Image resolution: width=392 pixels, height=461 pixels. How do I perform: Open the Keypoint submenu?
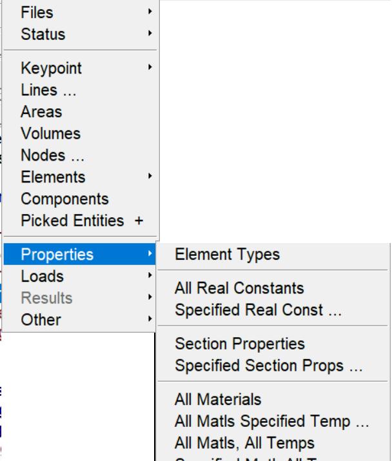pos(52,68)
